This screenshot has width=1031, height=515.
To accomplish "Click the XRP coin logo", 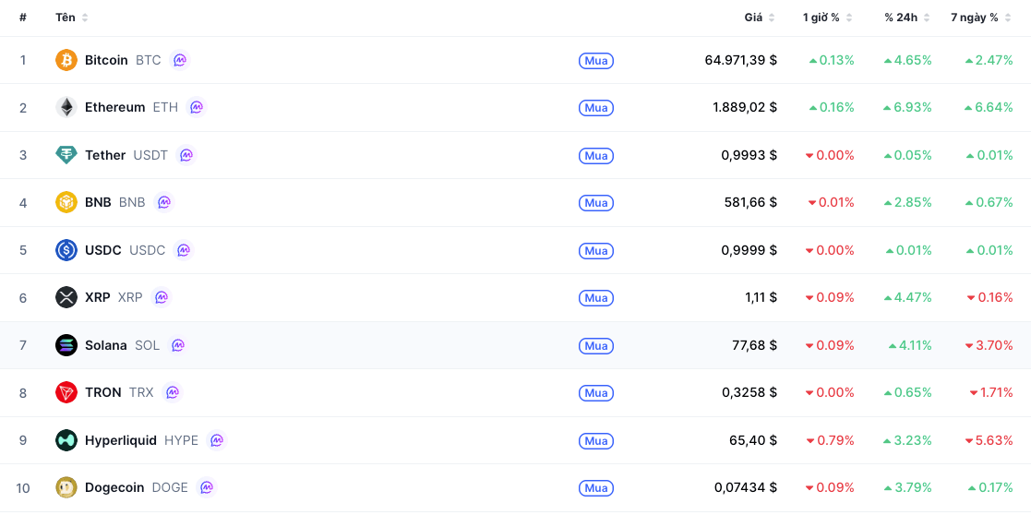I will (x=66, y=297).
